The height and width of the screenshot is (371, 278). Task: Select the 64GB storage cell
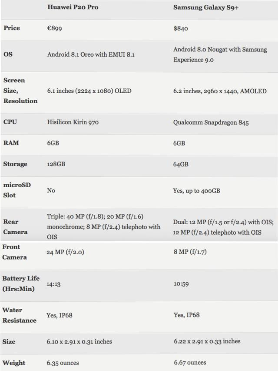pyautogui.click(x=181, y=164)
